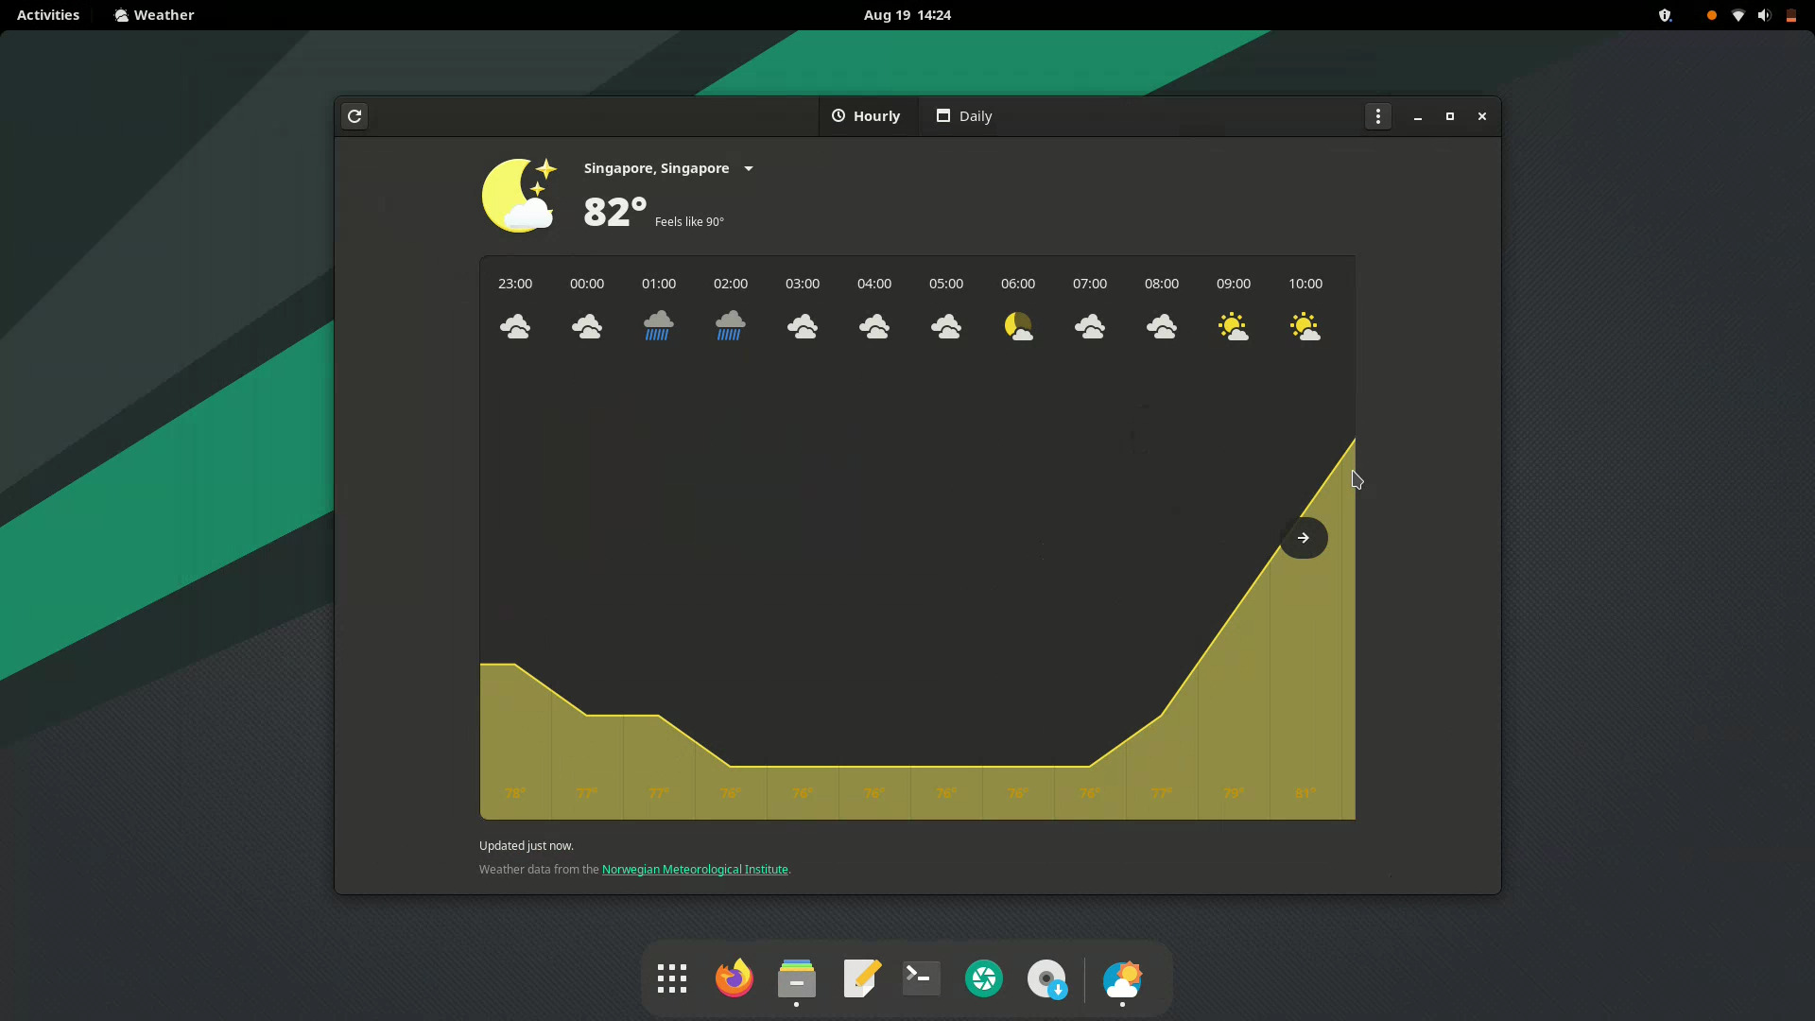This screenshot has width=1815, height=1021.
Task: Switch to the Daily forecast tab
Action: coord(964,116)
